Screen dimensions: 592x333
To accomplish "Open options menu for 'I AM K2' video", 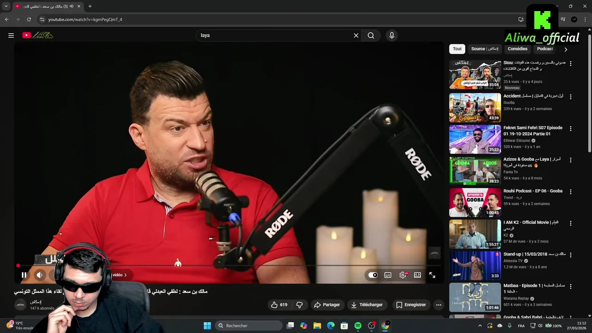I will tap(570, 223).
